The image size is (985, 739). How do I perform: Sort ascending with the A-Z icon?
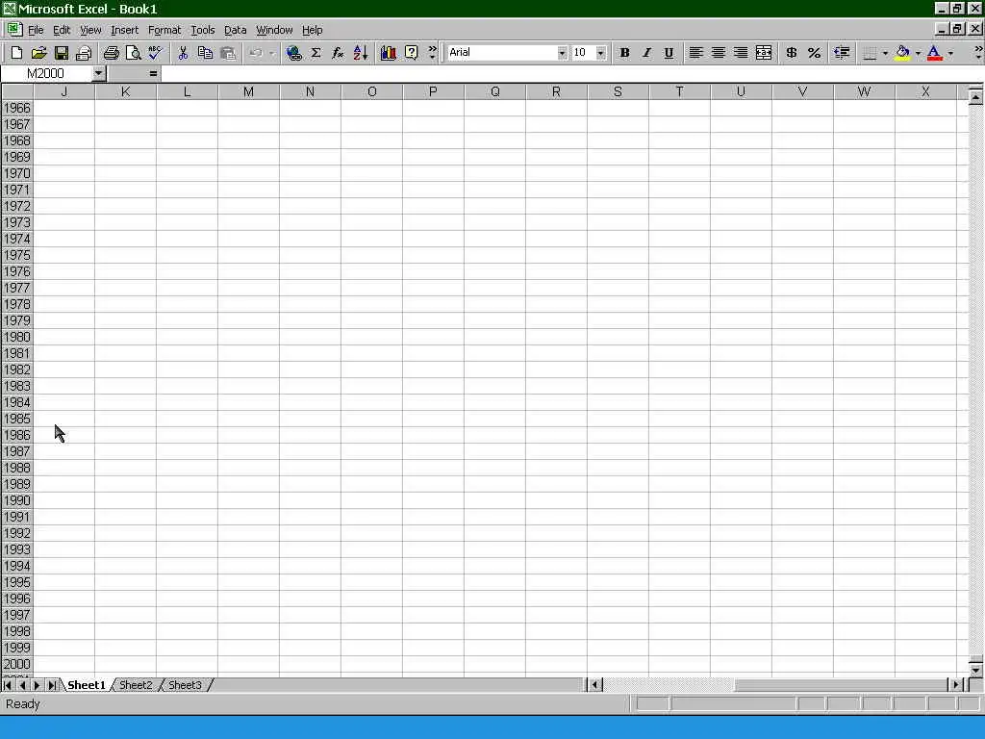pyautogui.click(x=361, y=53)
